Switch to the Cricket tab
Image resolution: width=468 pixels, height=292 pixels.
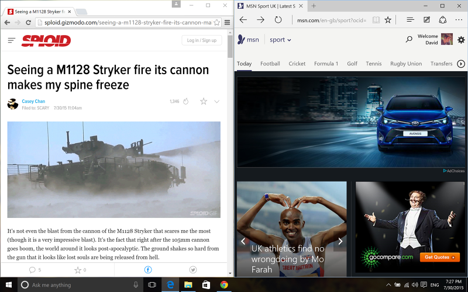(x=297, y=64)
